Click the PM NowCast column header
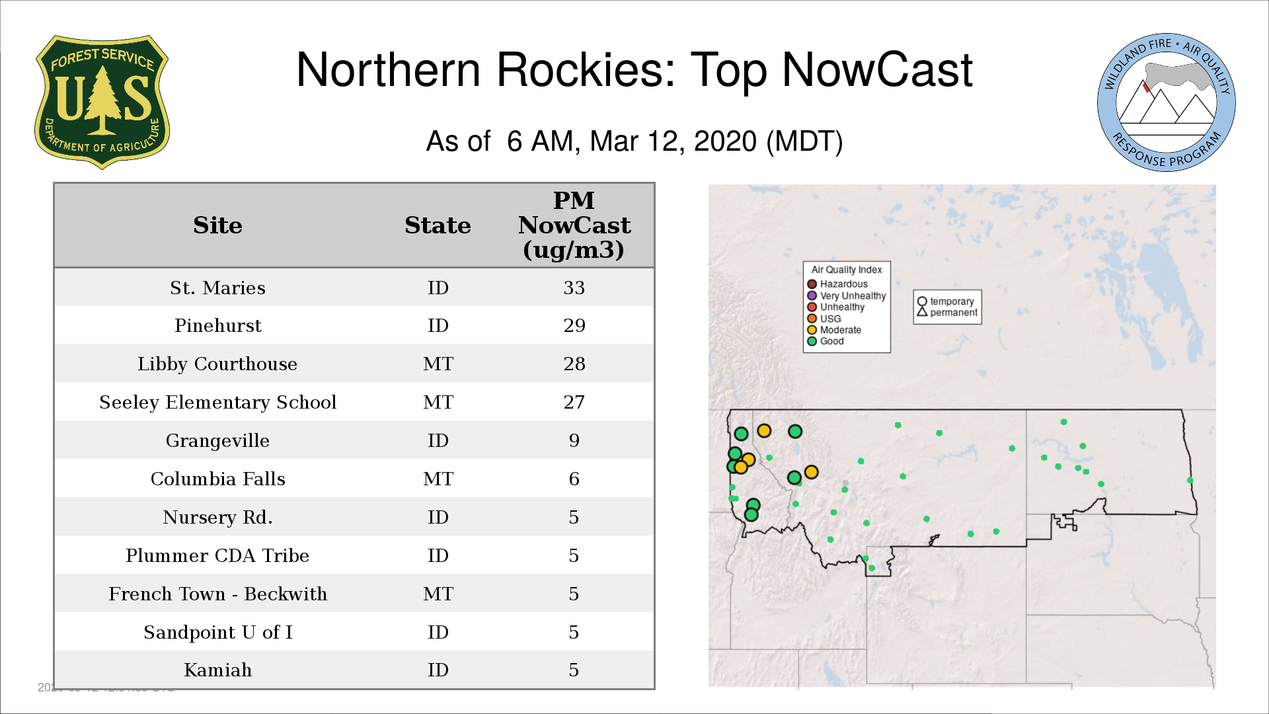The height and width of the screenshot is (714, 1269). [574, 225]
